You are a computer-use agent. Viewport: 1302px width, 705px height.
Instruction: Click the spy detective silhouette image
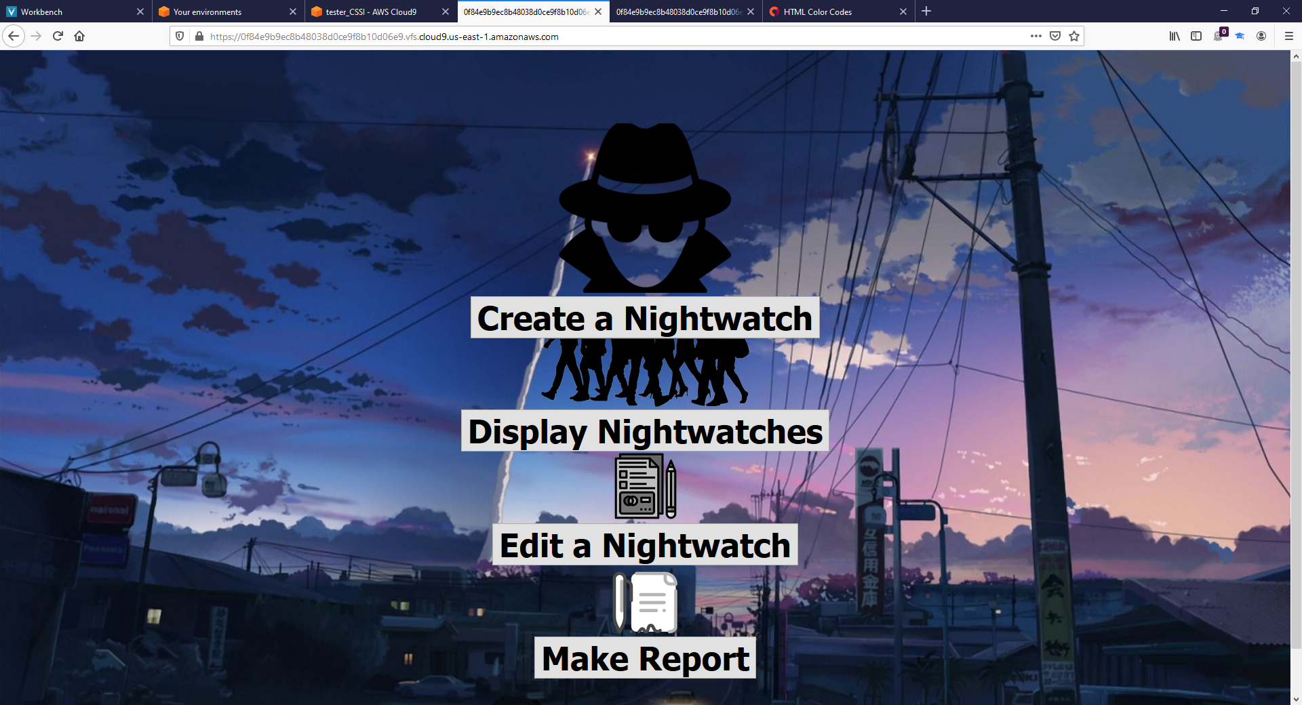pos(645,208)
